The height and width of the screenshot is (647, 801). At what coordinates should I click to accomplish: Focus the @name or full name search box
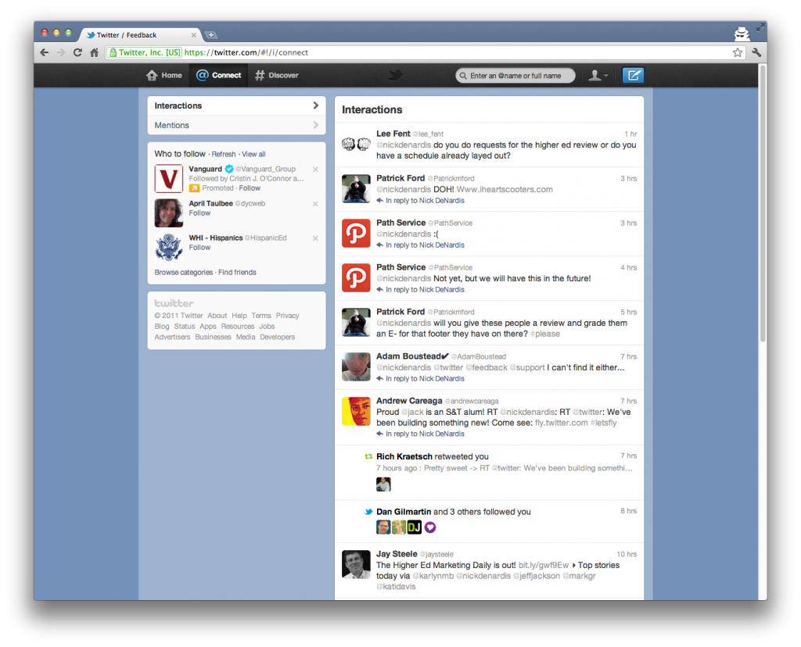515,76
